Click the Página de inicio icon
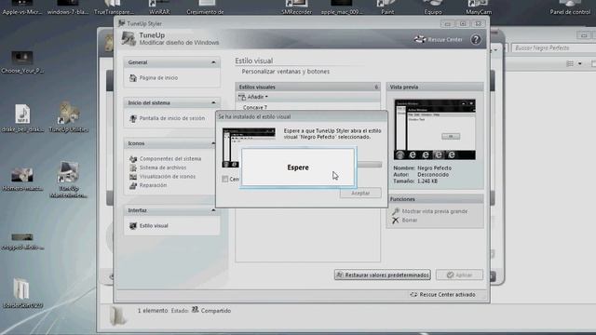This screenshot has width=596, height=335. [x=132, y=78]
